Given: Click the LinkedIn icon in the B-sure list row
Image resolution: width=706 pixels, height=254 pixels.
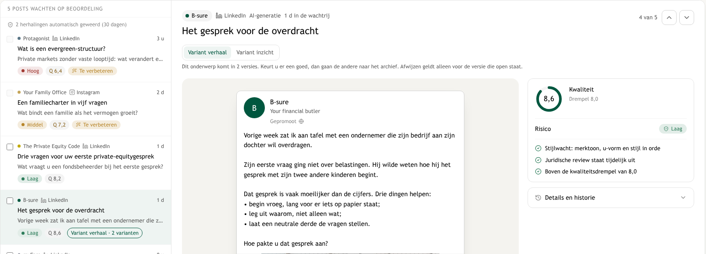Looking at the screenshot, I should 43,200.
